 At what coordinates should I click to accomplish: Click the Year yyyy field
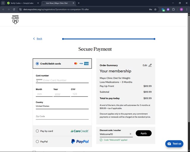pos(62,94)
